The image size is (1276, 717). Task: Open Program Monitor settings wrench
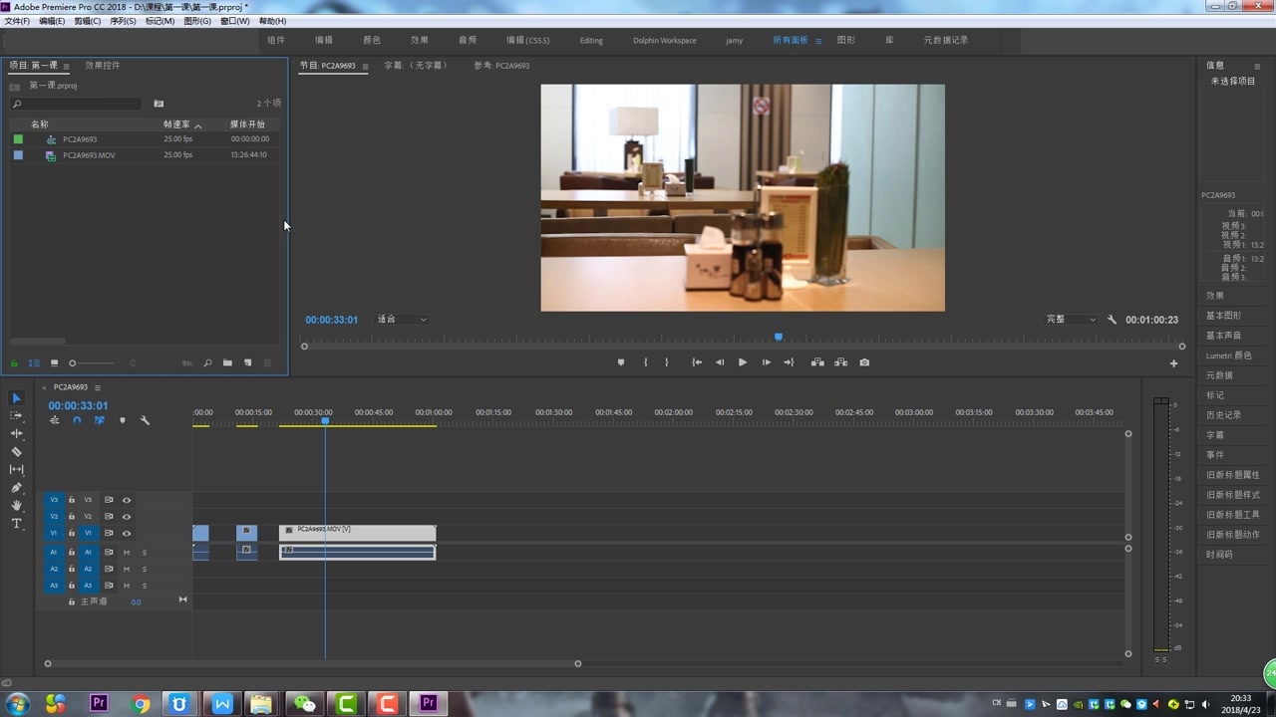click(1112, 320)
